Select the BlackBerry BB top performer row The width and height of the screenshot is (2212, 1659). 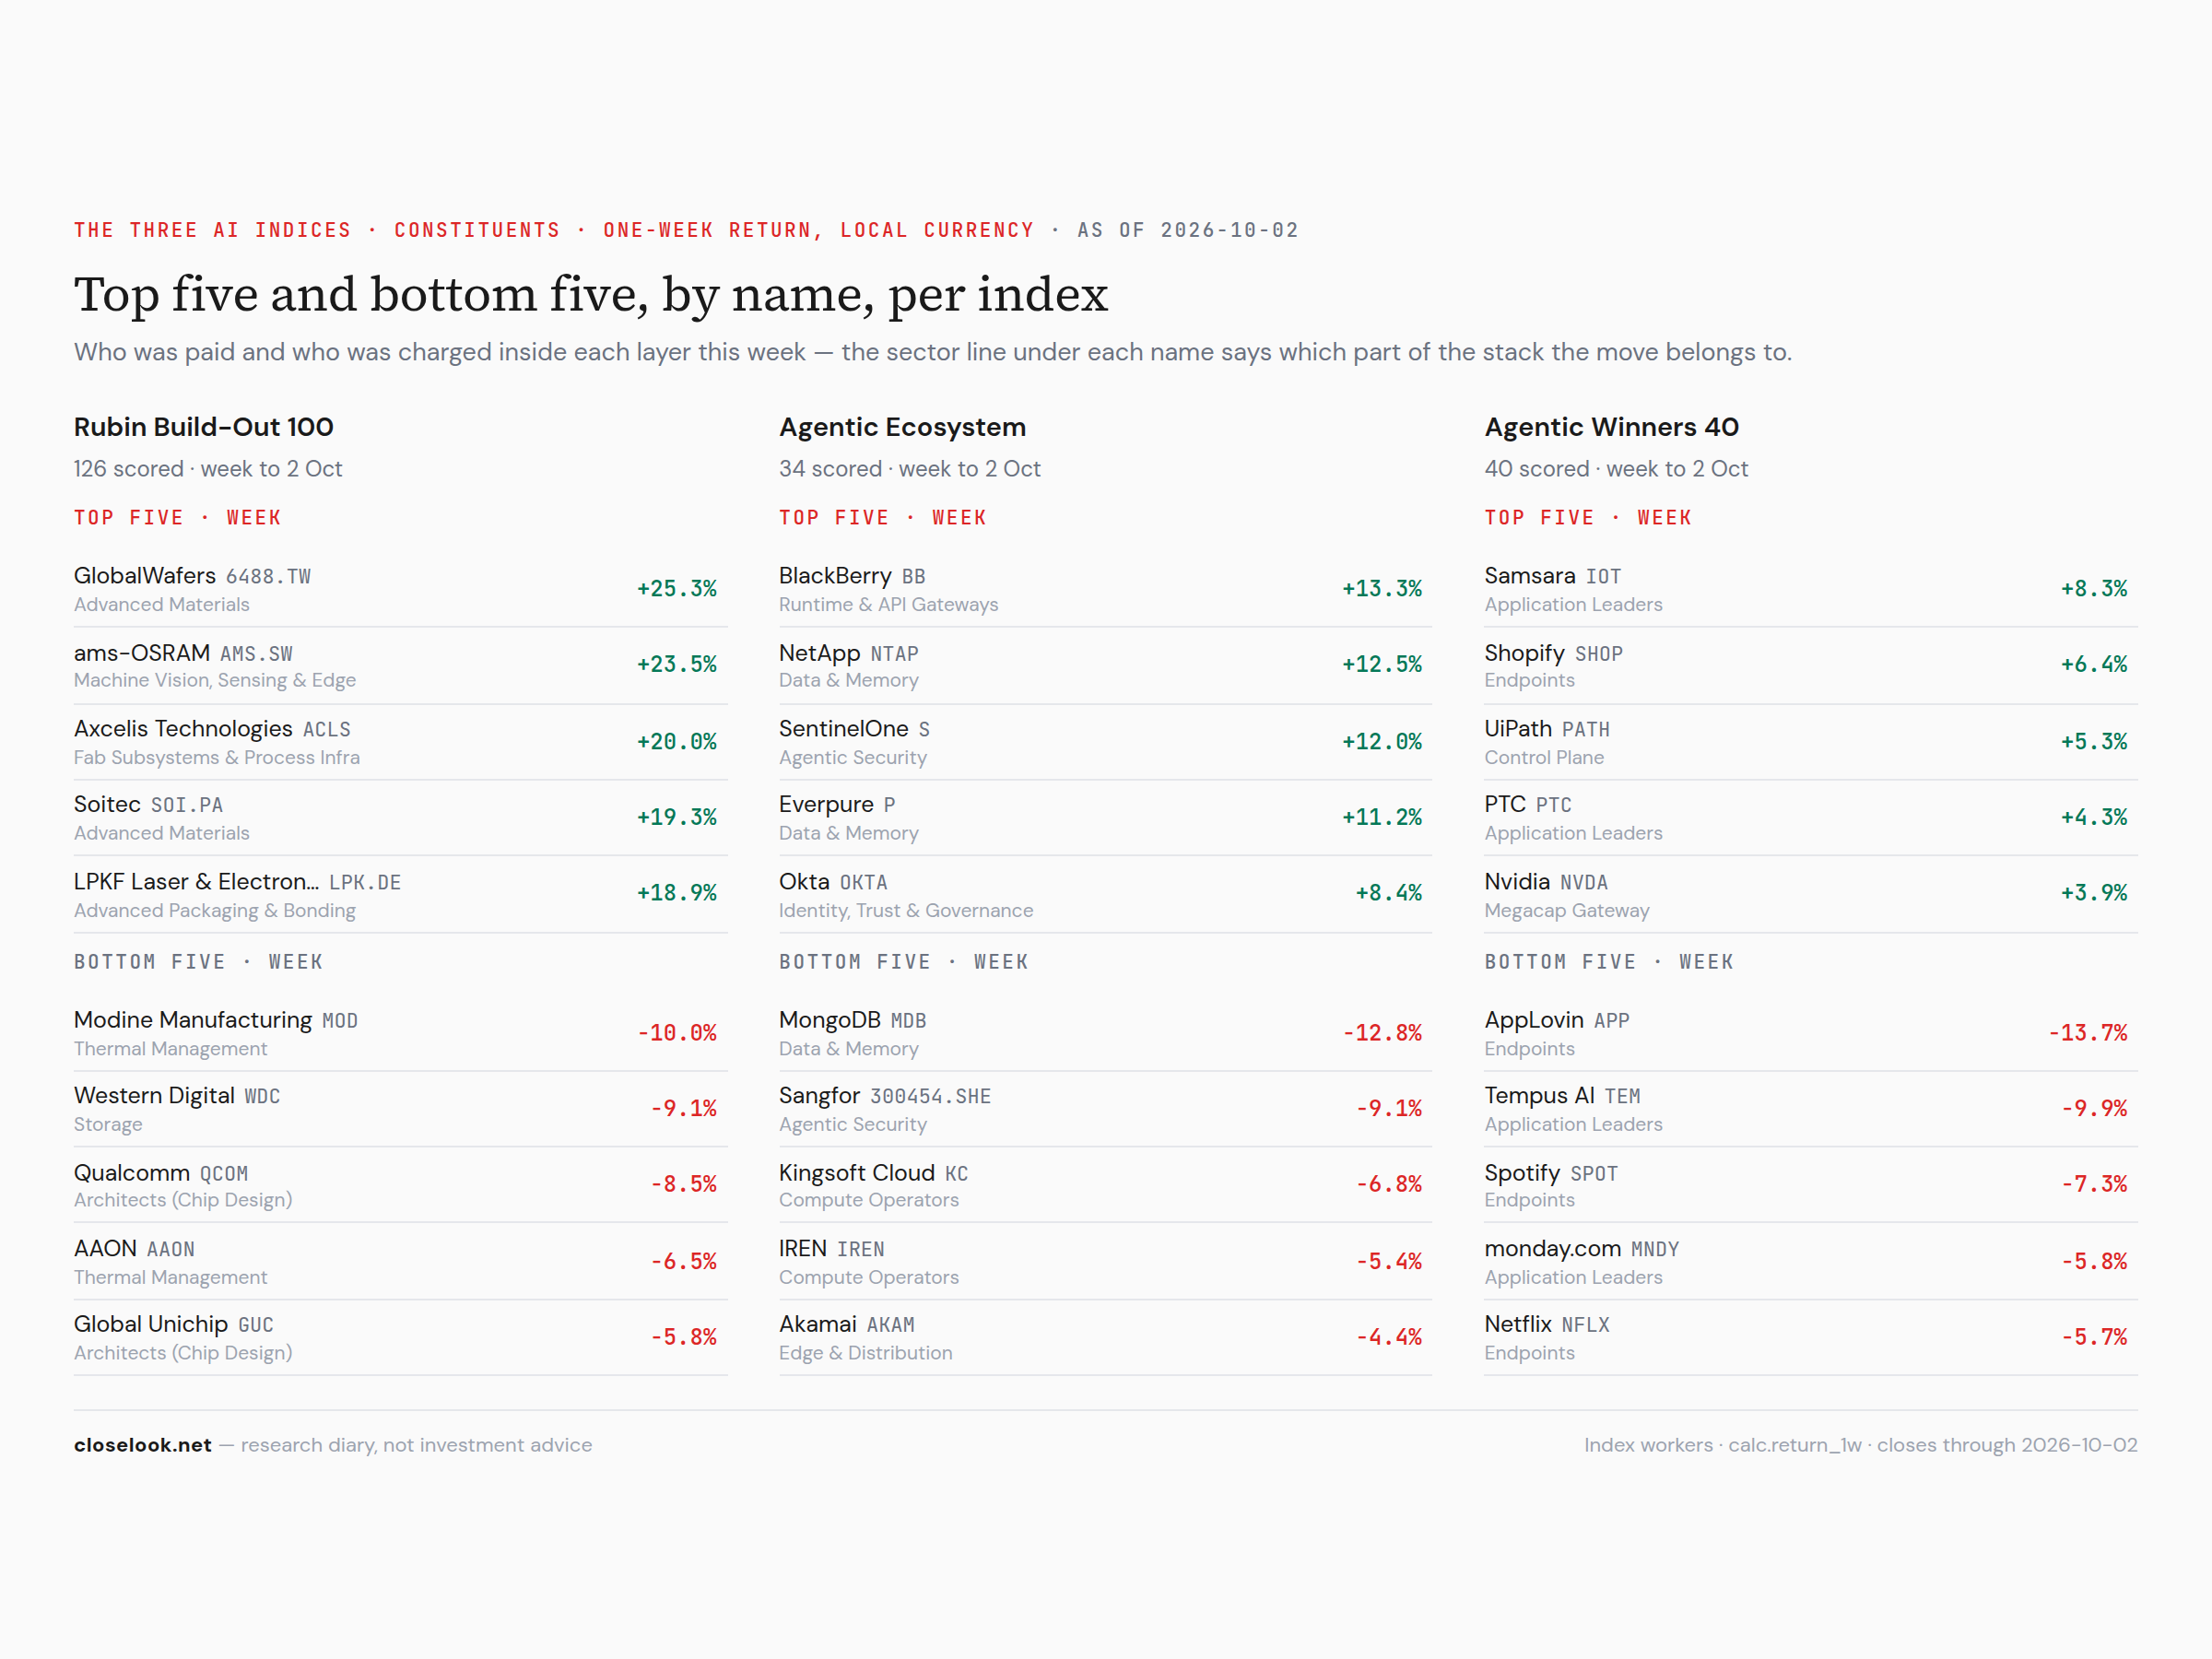(x=1105, y=589)
